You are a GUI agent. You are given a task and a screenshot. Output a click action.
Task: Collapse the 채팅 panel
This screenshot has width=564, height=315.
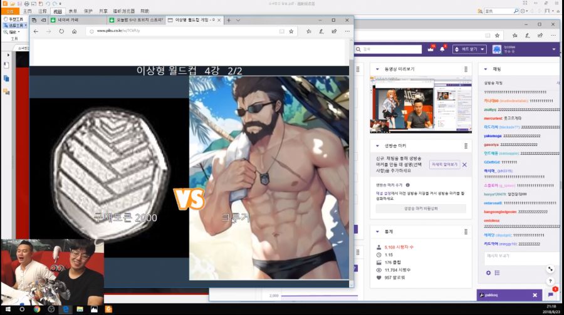[486, 69]
